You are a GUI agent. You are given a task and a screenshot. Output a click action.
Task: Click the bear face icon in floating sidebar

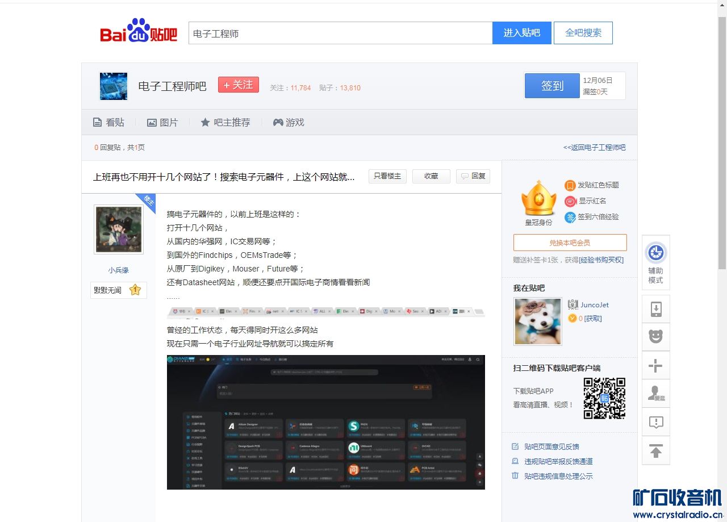point(656,337)
